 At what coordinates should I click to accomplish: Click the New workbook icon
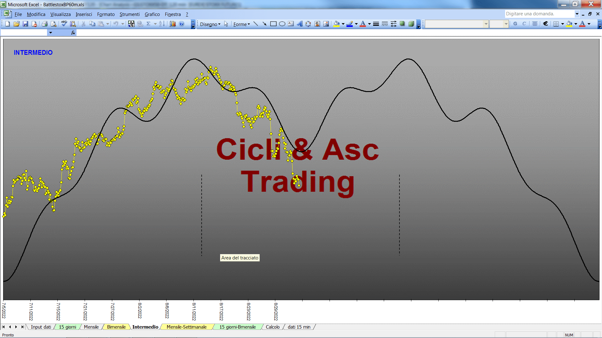click(8, 24)
